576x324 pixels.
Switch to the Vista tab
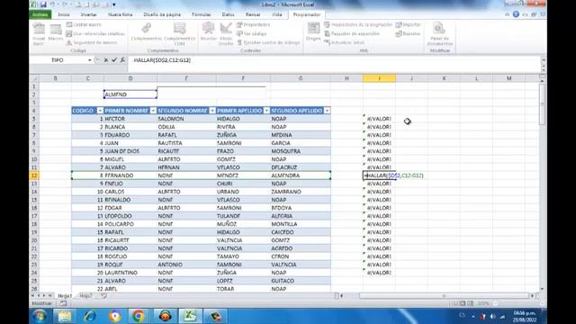pos(276,14)
